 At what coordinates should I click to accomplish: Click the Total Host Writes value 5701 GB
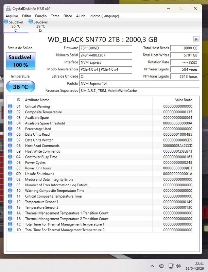click(x=185, y=55)
